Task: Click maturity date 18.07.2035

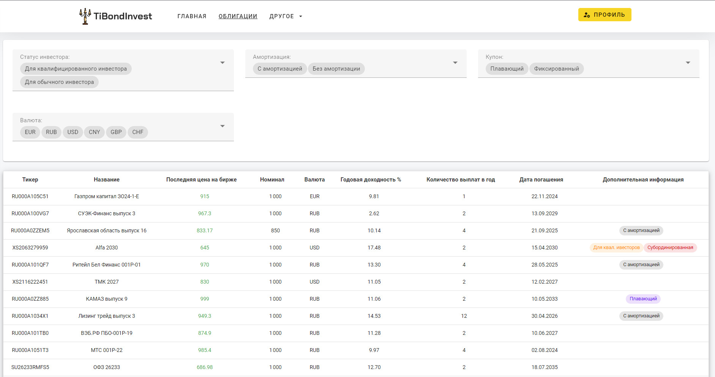Action: pyautogui.click(x=545, y=368)
